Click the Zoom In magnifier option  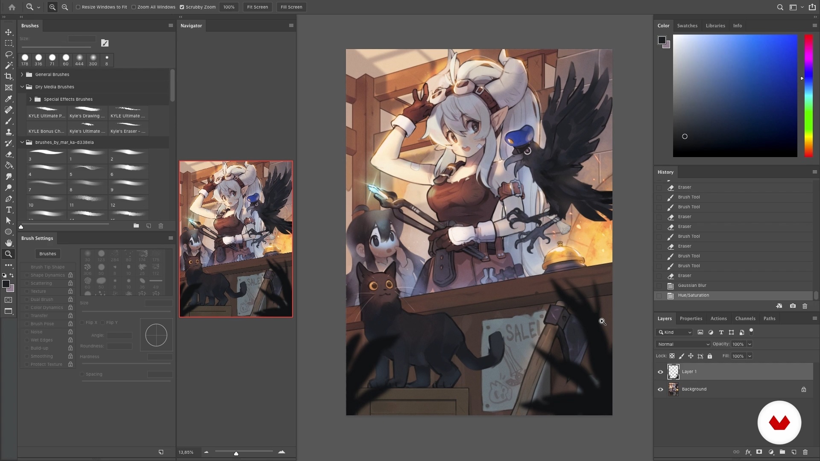click(x=53, y=7)
